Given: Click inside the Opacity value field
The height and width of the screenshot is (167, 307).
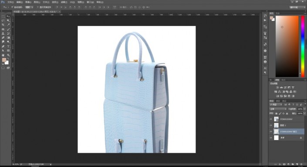Looking at the screenshot, I should tap(300, 109).
